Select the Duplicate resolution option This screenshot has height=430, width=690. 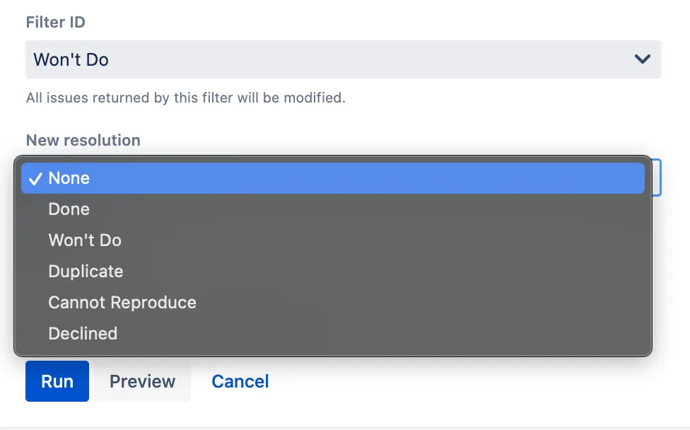click(333, 272)
